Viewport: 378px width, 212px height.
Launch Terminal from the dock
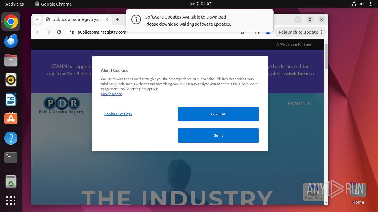pyautogui.click(x=11, y=158)
